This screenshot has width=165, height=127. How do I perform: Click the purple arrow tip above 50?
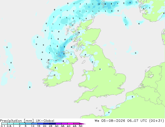point(82,124)
